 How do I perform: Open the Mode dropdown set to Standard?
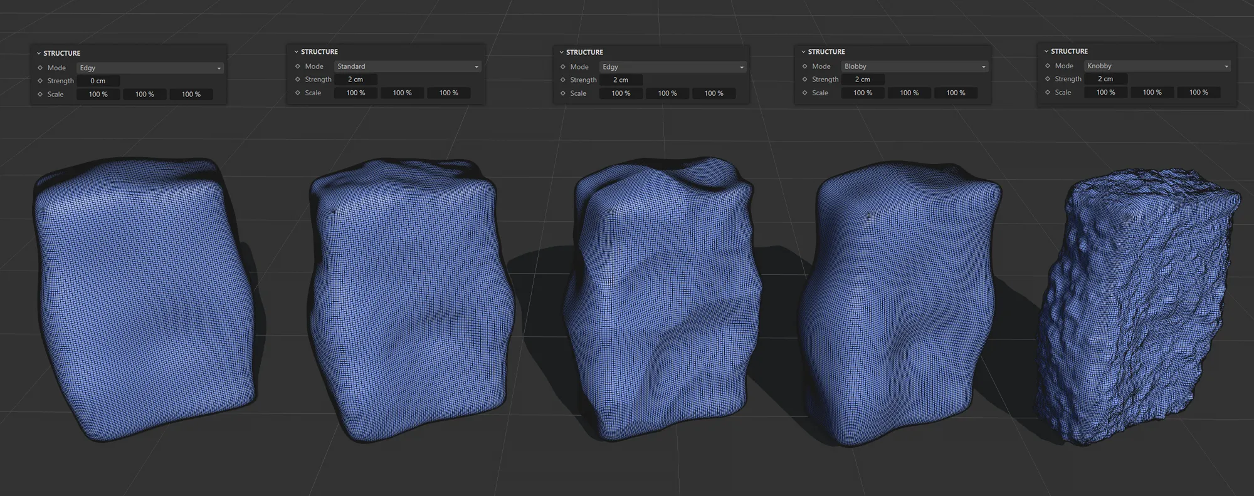pos(407,66)
